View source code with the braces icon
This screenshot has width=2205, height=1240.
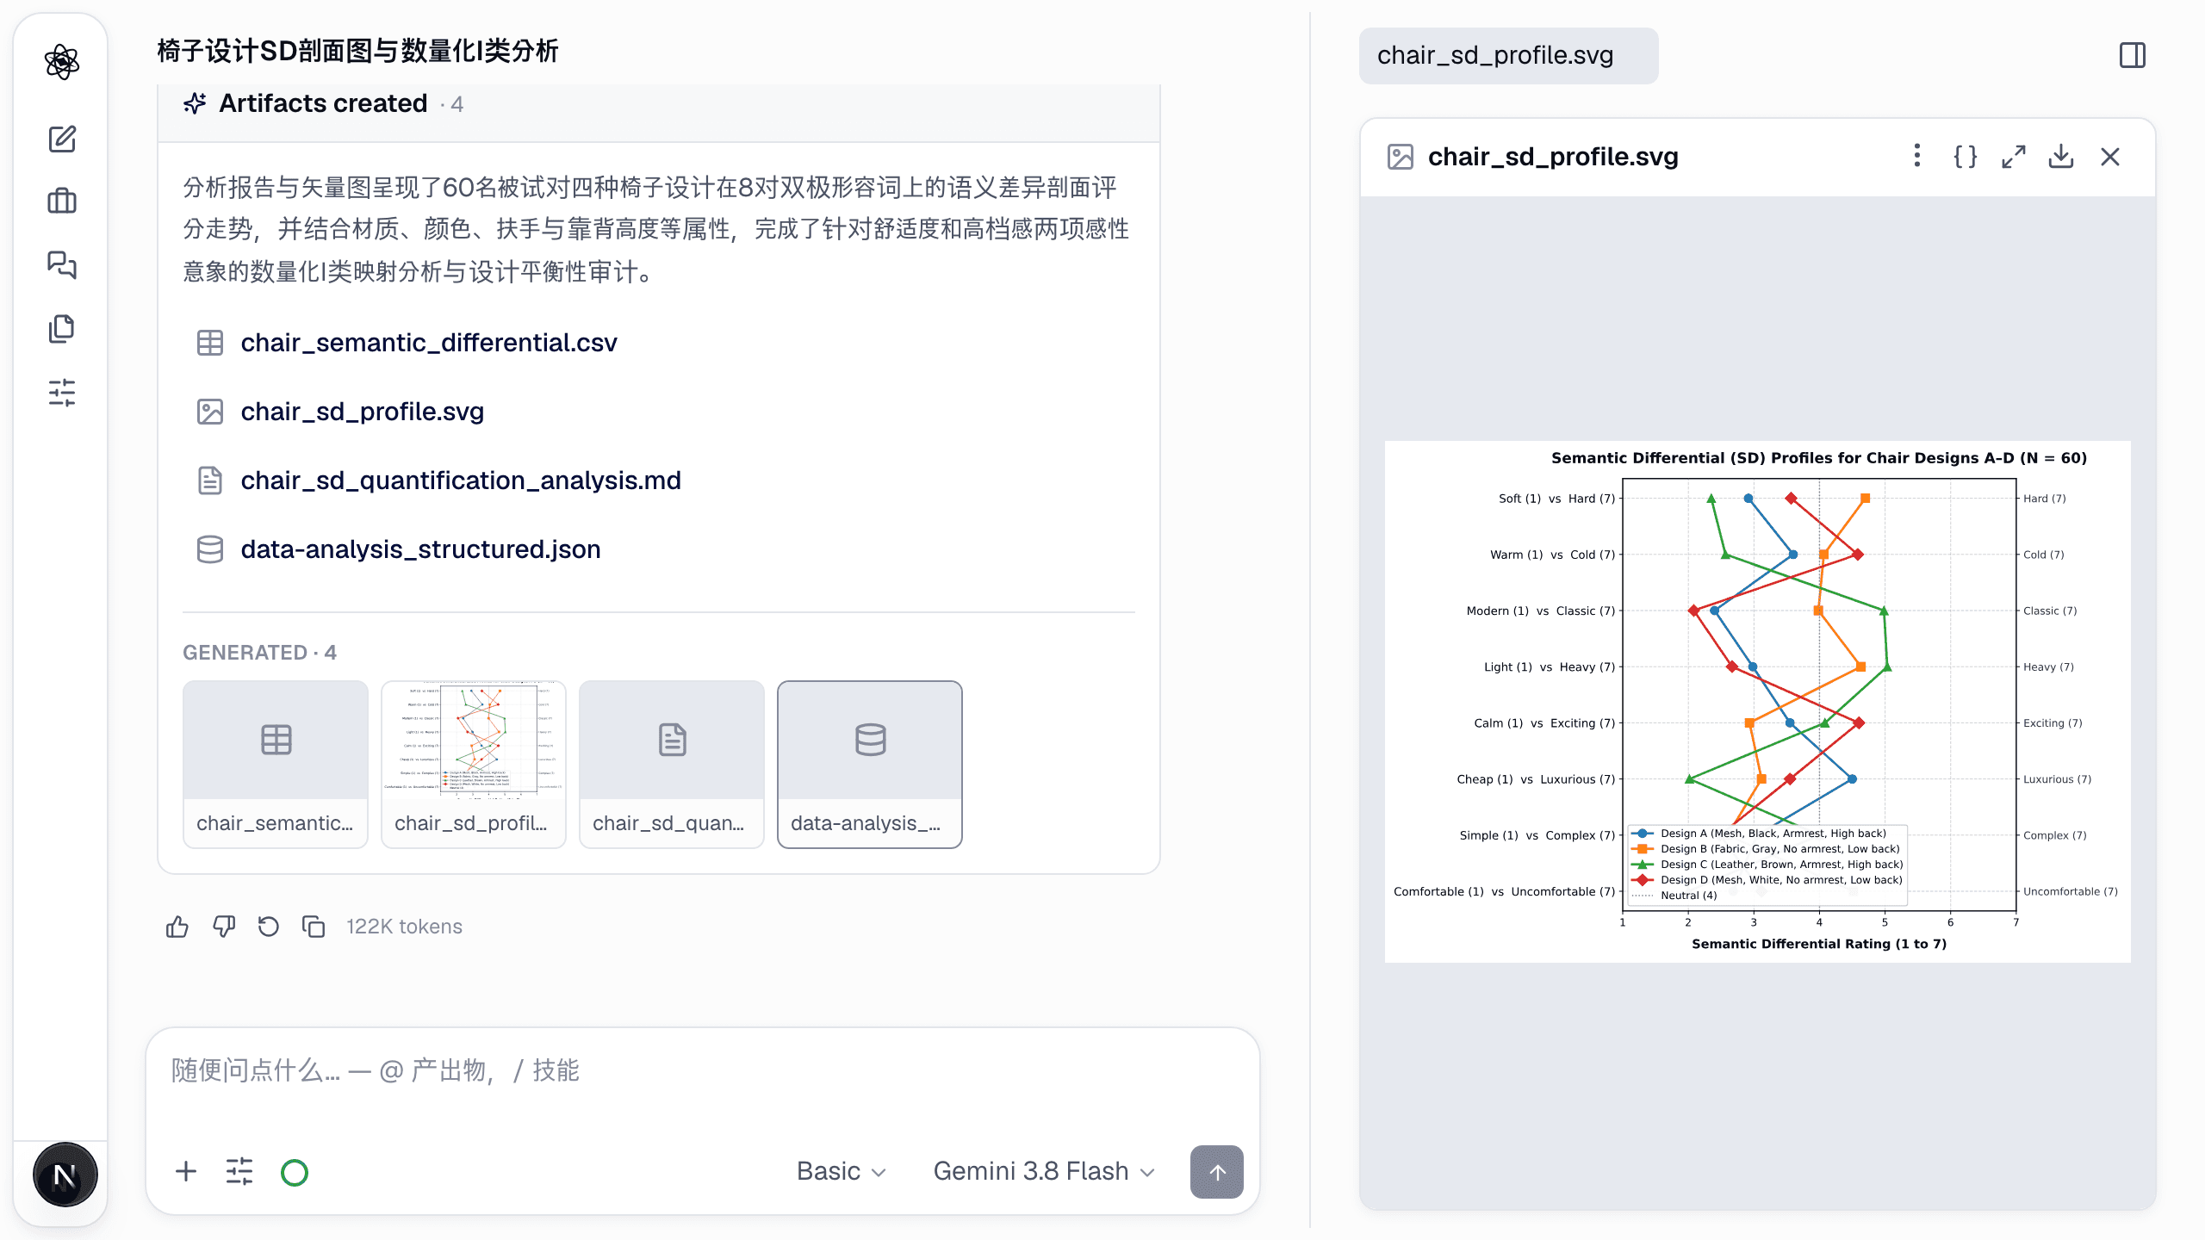1965,157
